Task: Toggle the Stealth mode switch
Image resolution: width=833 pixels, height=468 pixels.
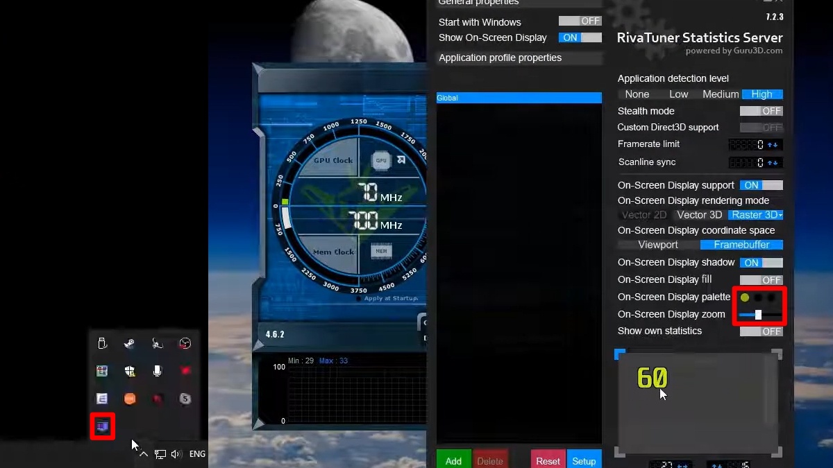Action: [x=762, y=111]
